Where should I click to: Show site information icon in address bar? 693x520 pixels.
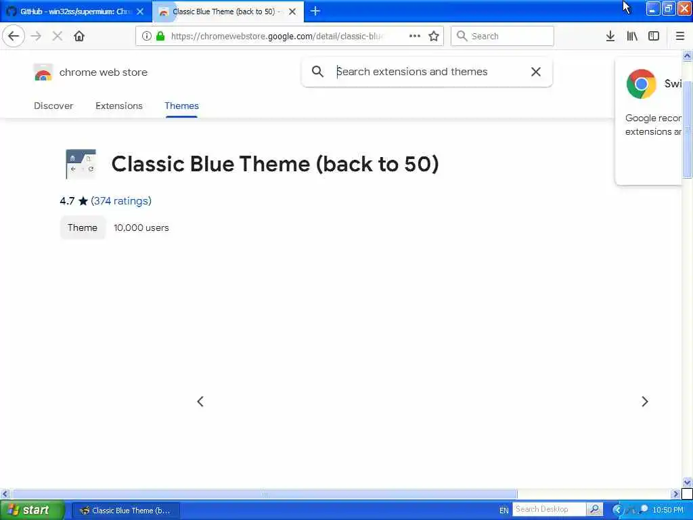[x=146, y=36]
